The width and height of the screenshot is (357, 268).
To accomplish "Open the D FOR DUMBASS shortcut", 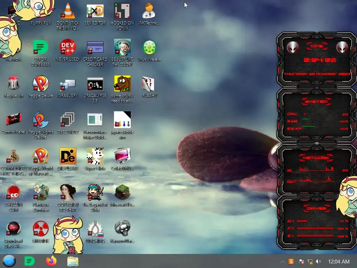I will [x=40, y=53].
